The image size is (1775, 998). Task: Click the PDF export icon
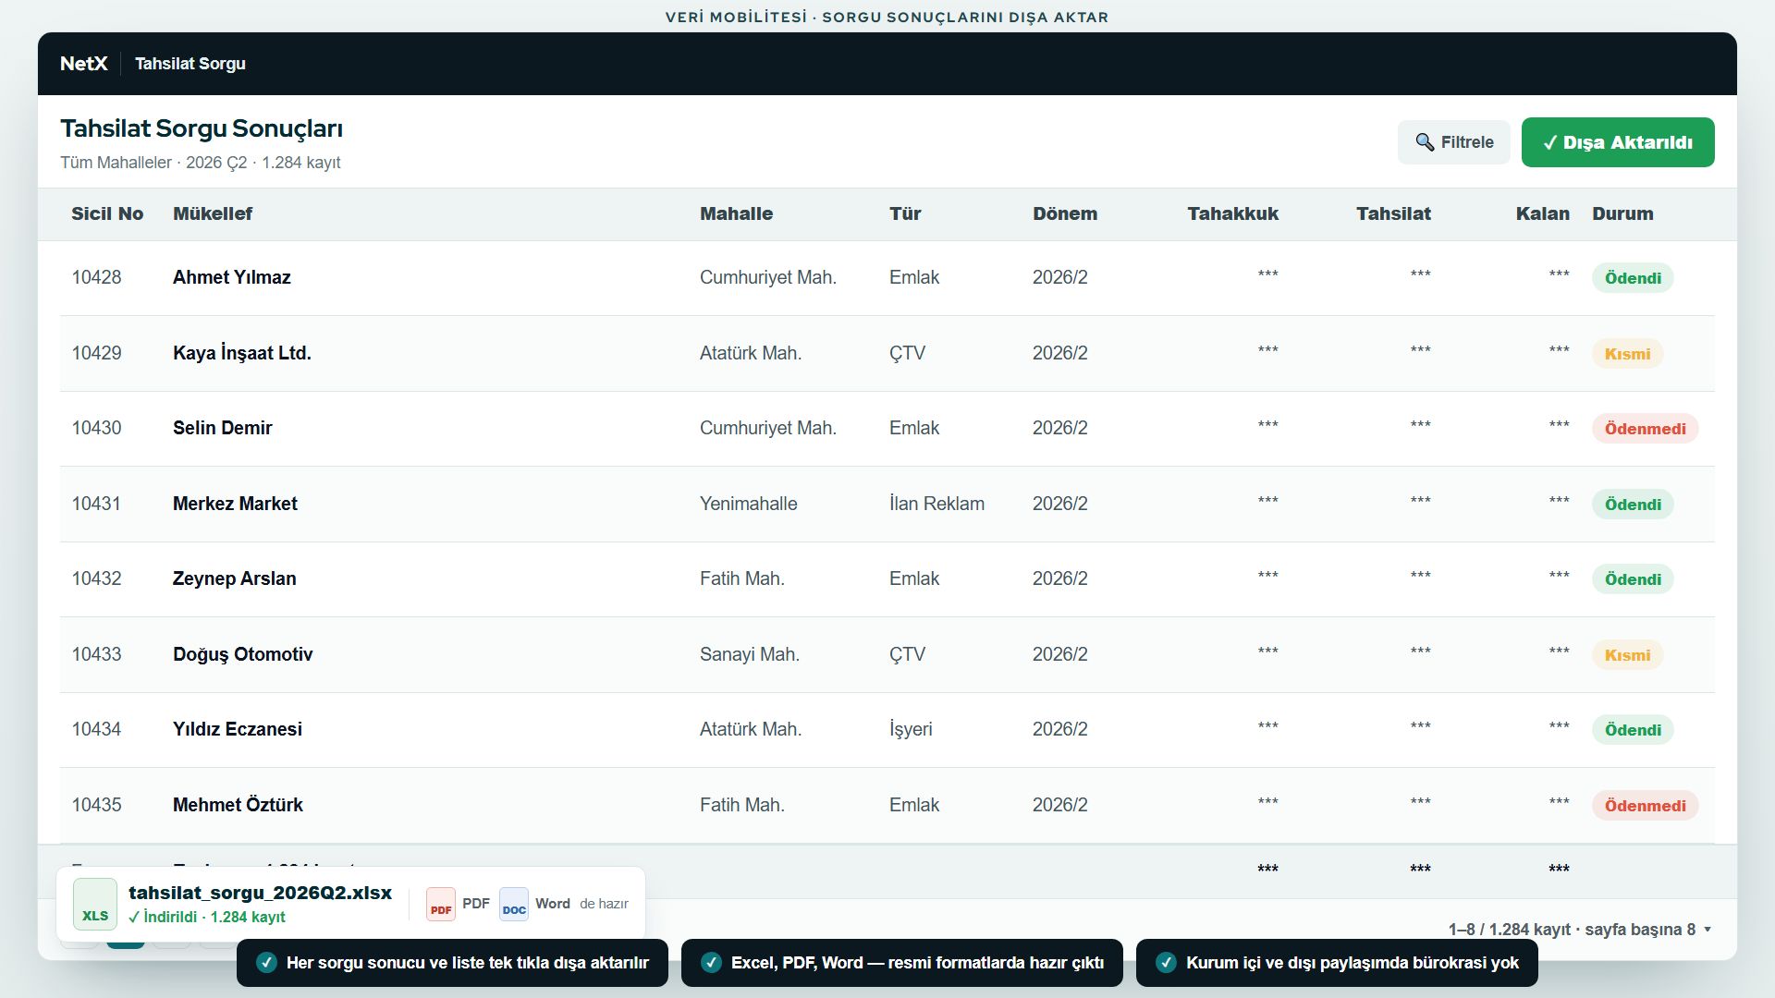[x=441, y=904]
